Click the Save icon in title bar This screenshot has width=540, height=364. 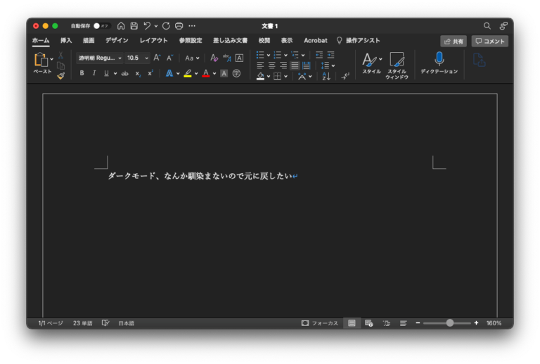[134, 26]
